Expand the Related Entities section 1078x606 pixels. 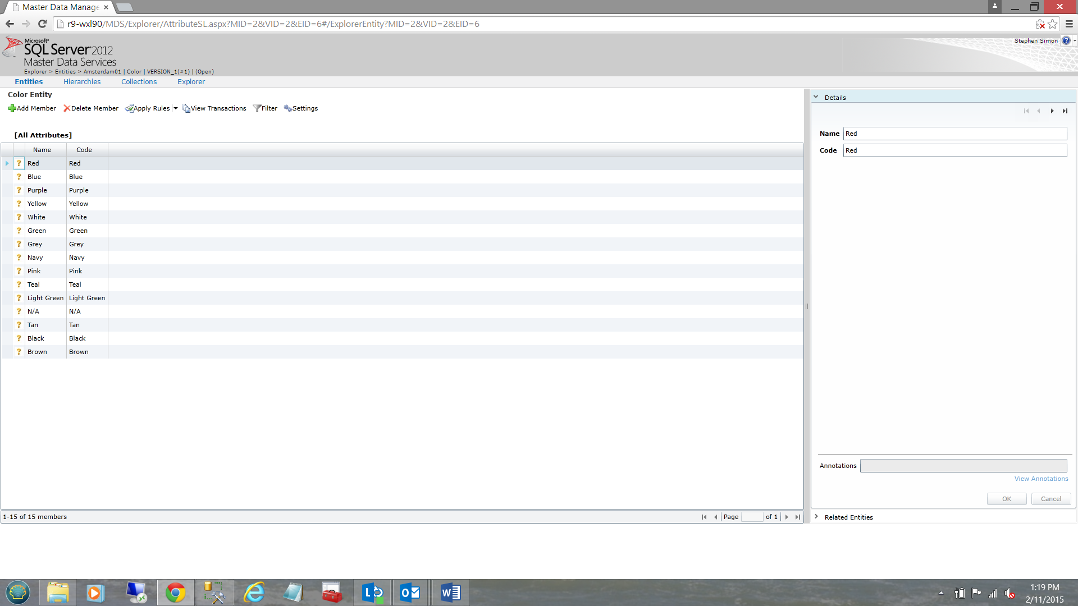point(816,517)
